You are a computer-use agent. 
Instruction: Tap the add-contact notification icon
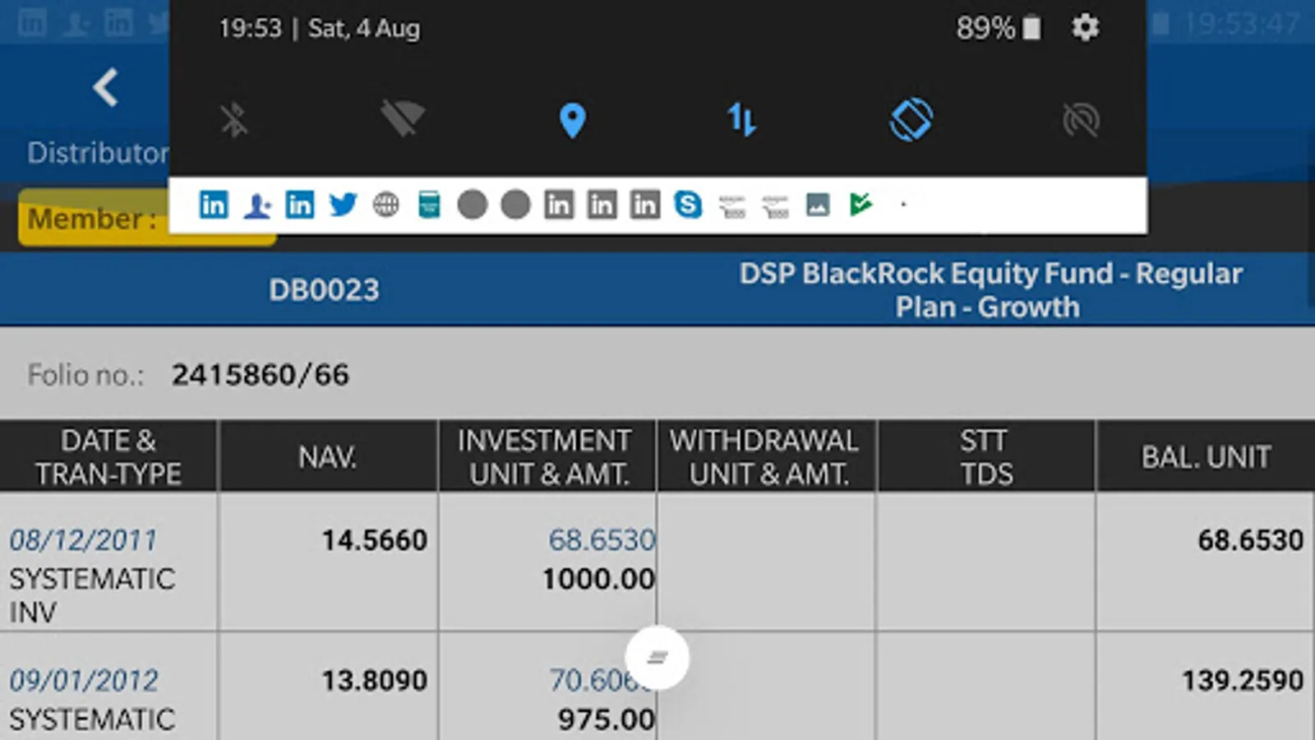point(257,205)
